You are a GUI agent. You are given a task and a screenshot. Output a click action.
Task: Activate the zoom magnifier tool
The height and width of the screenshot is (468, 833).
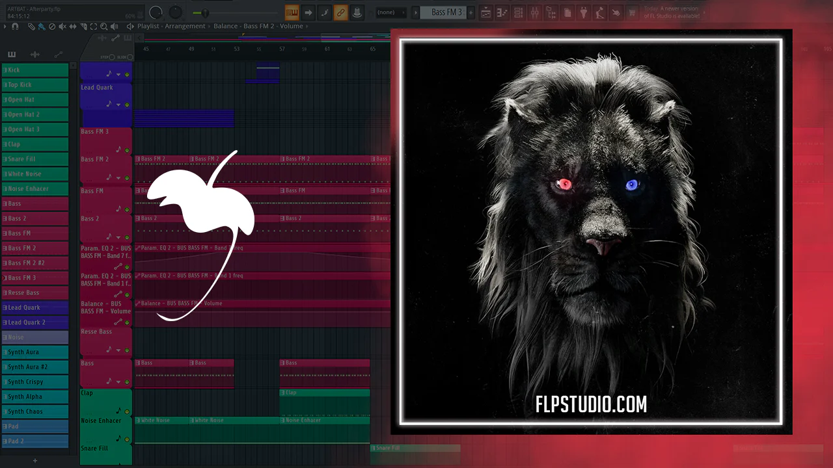(x=104, y=27)
